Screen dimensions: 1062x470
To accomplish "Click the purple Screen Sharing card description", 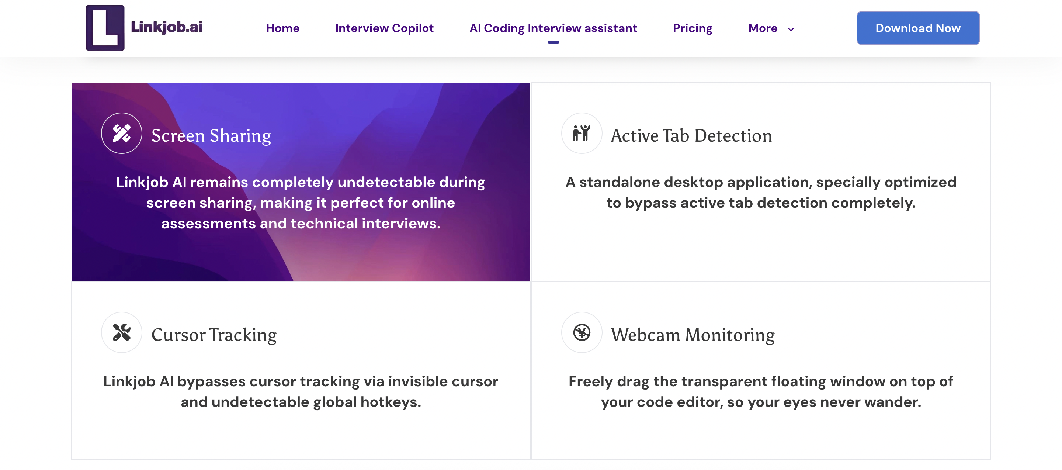I will pos(301,203).
